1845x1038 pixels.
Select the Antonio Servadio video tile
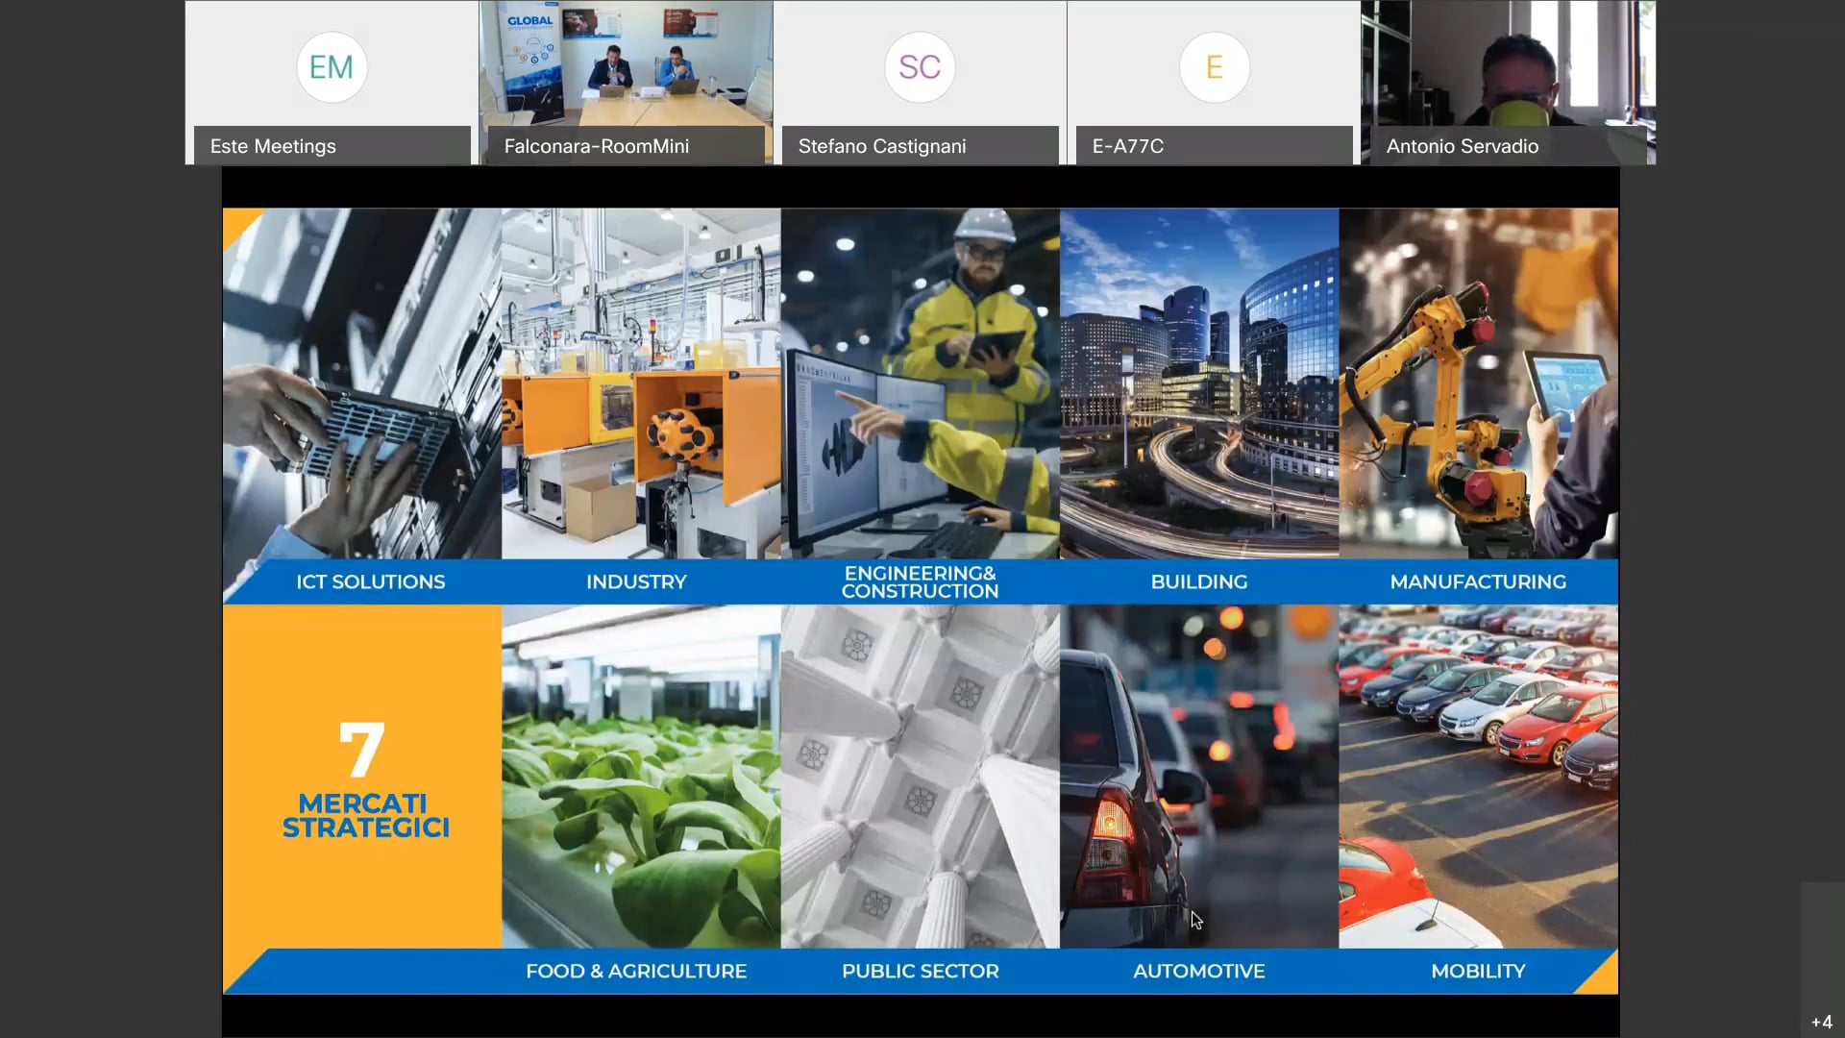pos(1509,83)
